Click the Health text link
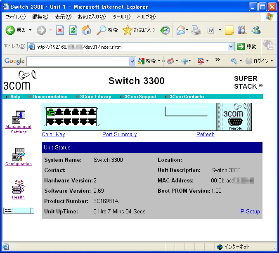 18,197
